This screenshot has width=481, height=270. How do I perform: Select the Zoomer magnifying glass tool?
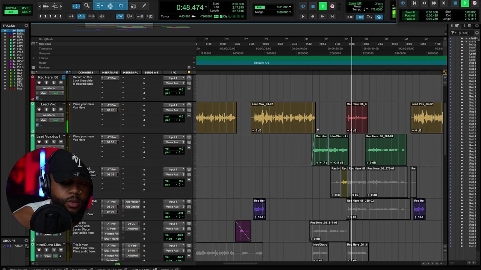[87, 6]
